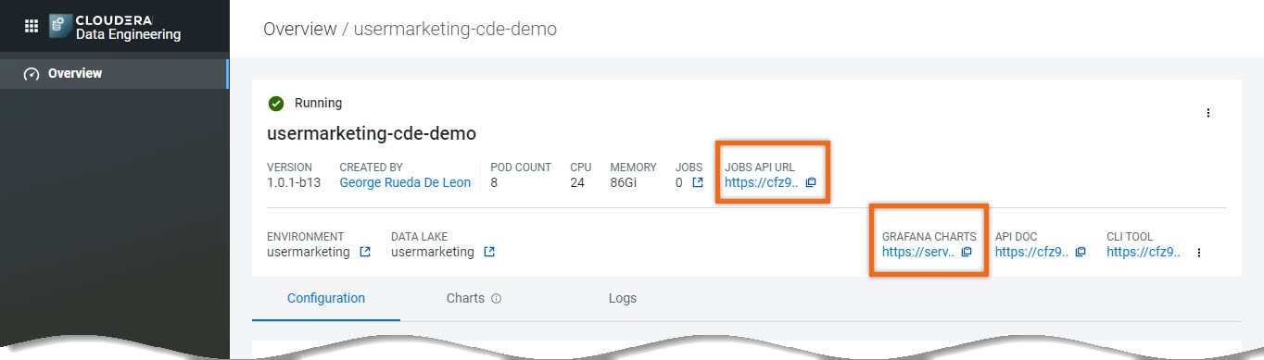Click the version value 1.0.1-b13
Image resolution: width=1264 pixels, height=360 pixels.
(294, 182)
